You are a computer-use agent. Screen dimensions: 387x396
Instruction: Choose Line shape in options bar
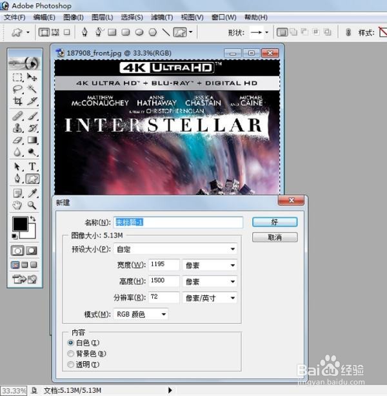click(x=166, y=32)
